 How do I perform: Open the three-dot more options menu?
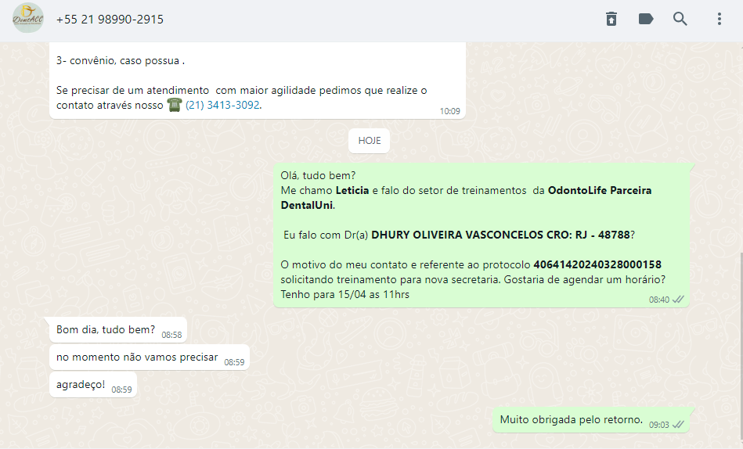click(720, 19)
